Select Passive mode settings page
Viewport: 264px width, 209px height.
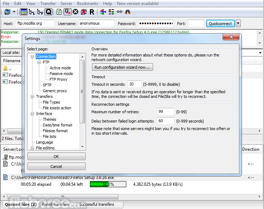click(x=61, y=74)
